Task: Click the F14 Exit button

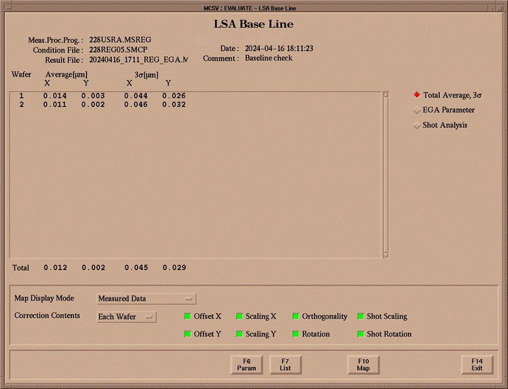Action: point(477,365)
